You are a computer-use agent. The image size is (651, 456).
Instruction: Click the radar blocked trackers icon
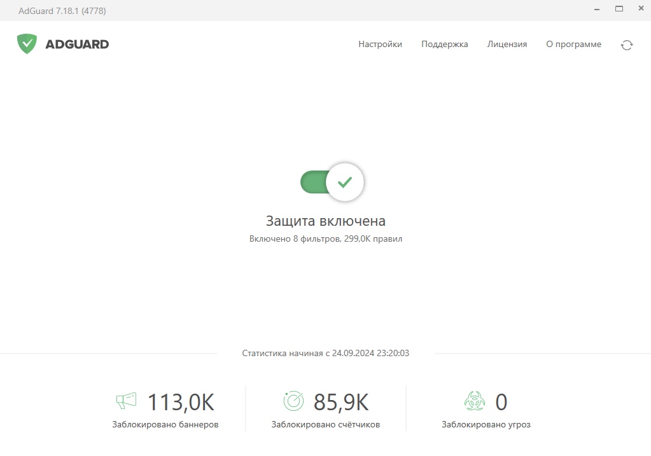pyautogui.click(x=293, y=401)
